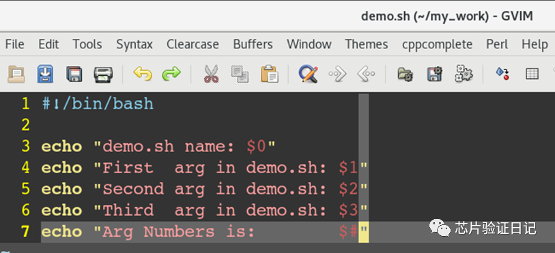
Task: Open the Themes menu
Action: pos(367,44)
